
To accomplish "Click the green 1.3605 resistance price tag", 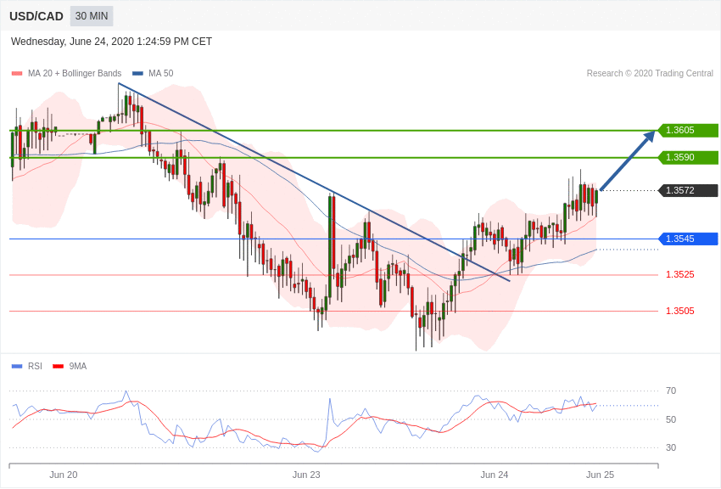I will (x=689, y=130).
